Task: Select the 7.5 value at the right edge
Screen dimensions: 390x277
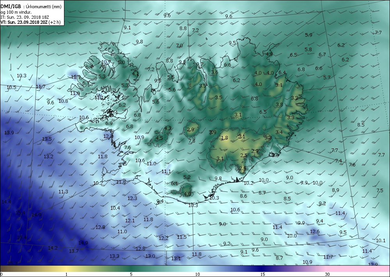Action: [x=380, y=190]
